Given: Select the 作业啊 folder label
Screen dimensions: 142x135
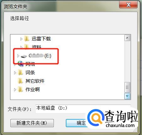Looking at the screenshot, I should point(32,90).
